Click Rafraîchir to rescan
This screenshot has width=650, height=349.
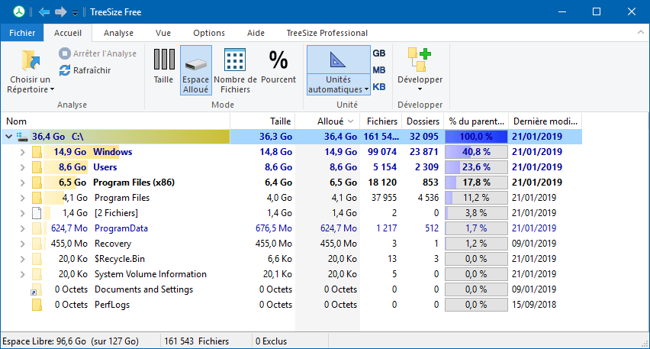[x=85, y=70]
